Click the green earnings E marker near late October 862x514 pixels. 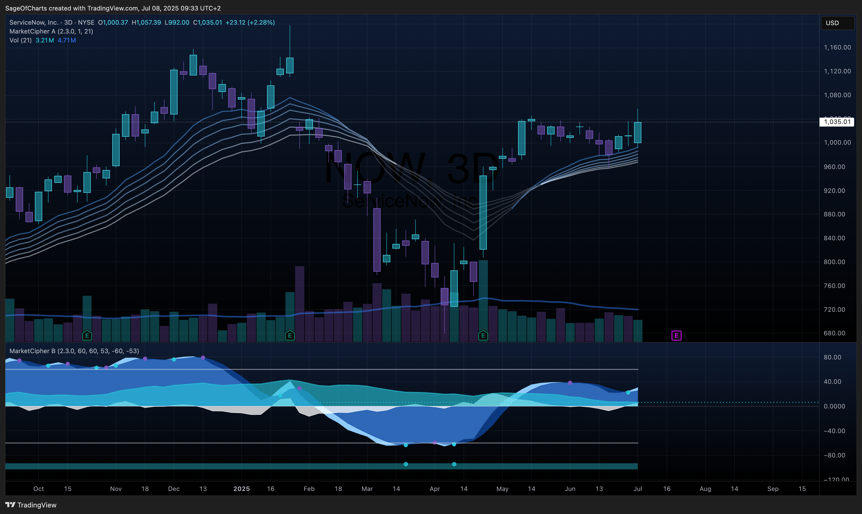(x=87, y=335)
